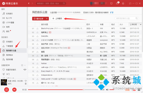Open the skin (shirt) icon
The width and height of the screenshot is (143, 93).
click(x=111, y=4)
